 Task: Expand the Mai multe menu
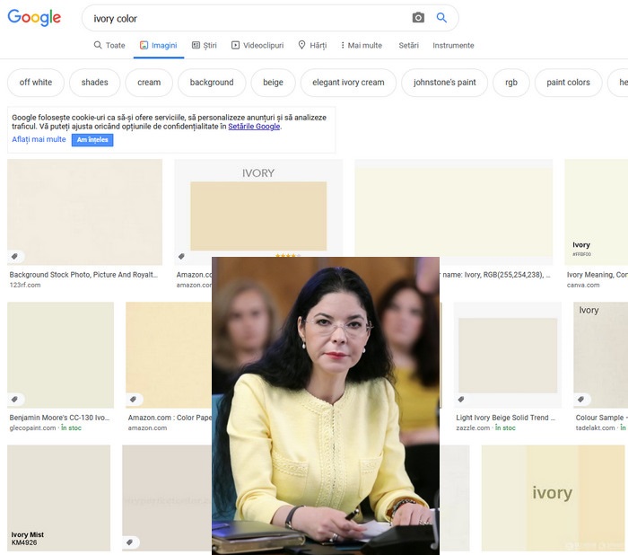coord(362,45)
